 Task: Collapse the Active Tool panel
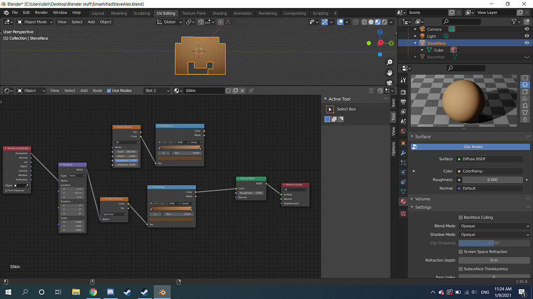click(325, 99)
